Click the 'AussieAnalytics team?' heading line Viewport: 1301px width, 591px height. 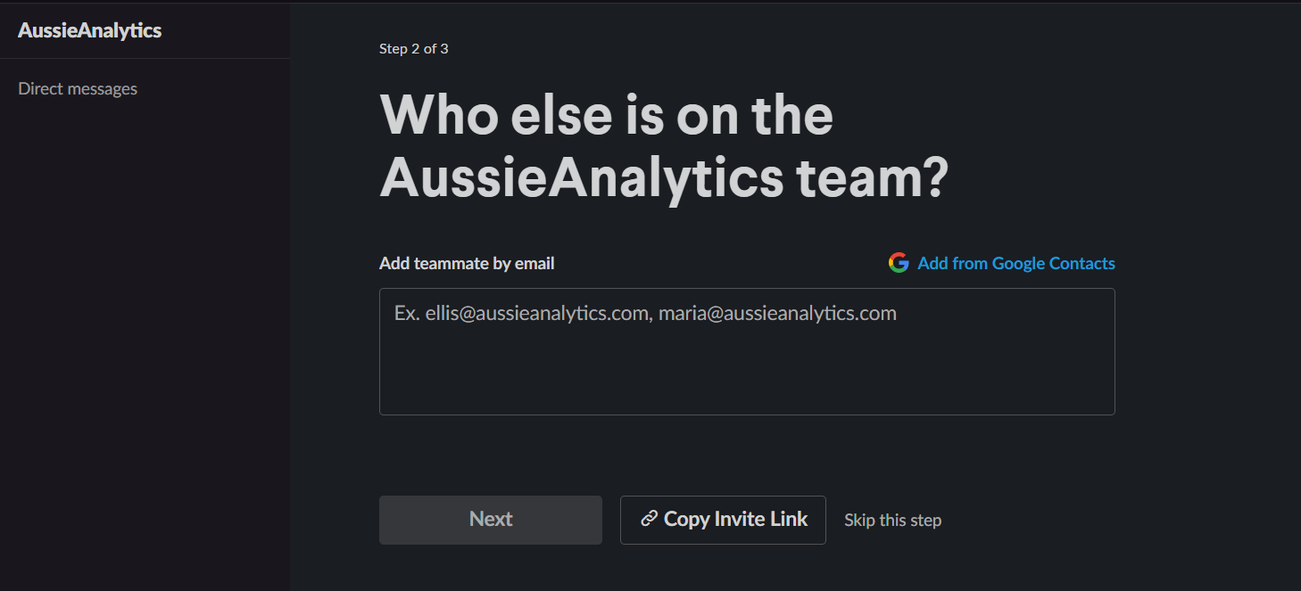(664, 178)
